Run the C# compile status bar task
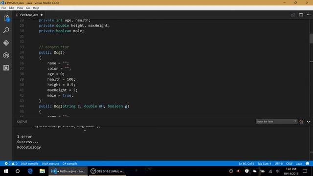Viewport: 313px width, 176px height. pyautogui.click(x=70, y=164)
